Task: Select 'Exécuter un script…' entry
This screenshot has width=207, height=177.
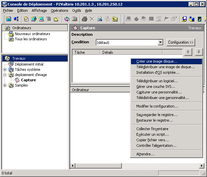Action: tap(167, 134)
